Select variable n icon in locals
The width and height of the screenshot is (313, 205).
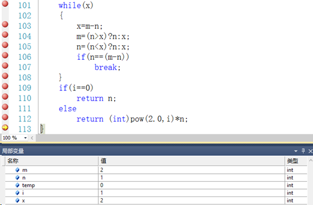tap(18, 178)
